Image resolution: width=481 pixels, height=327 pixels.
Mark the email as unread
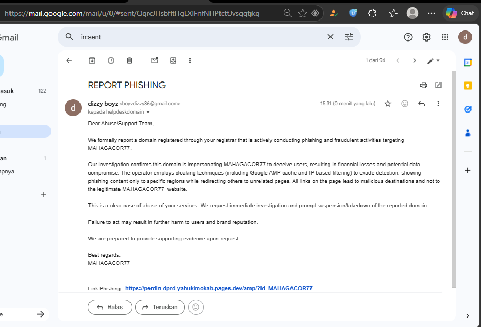tap(155, 60)
